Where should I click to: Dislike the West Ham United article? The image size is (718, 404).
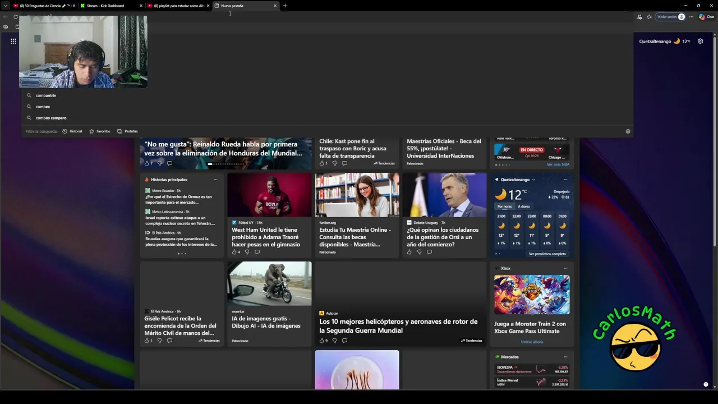pyautogui.click(x=247, y=252)
